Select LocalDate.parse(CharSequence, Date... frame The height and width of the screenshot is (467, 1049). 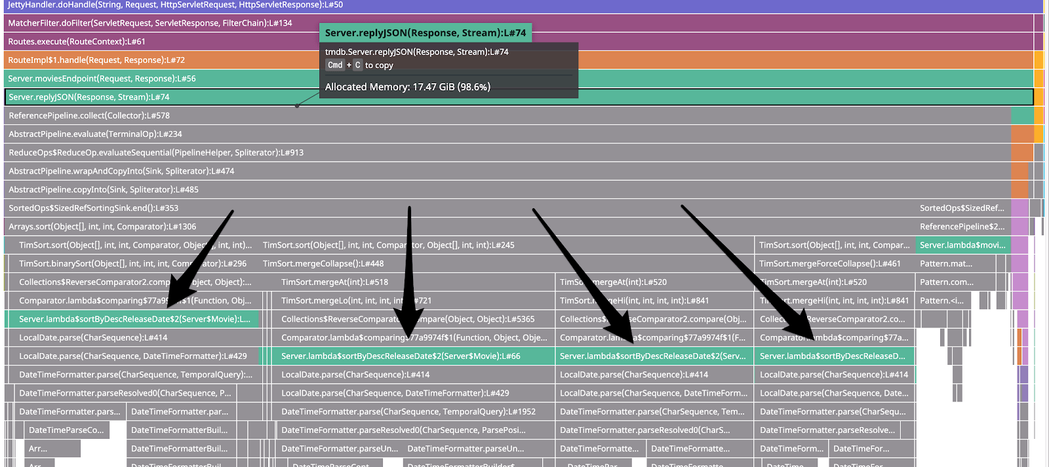(x=835, y=393)
